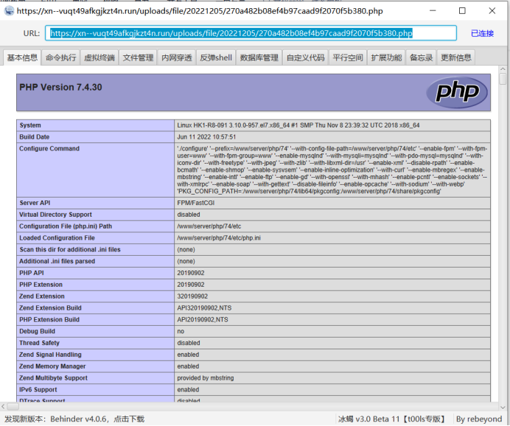Click the vertical scrollbar down arrow
This screenshot has height=426, width=510.
point(503,407)
